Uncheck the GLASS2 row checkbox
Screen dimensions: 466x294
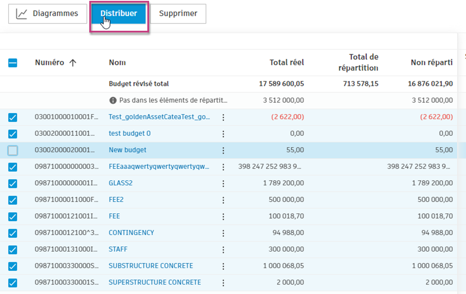click(x=12, y=184)
